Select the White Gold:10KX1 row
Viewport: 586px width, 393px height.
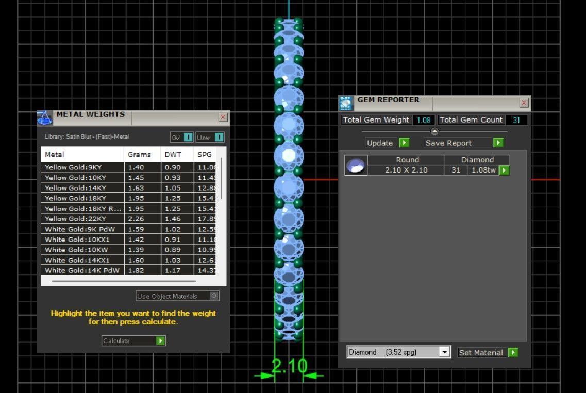(x=128, y=240)
